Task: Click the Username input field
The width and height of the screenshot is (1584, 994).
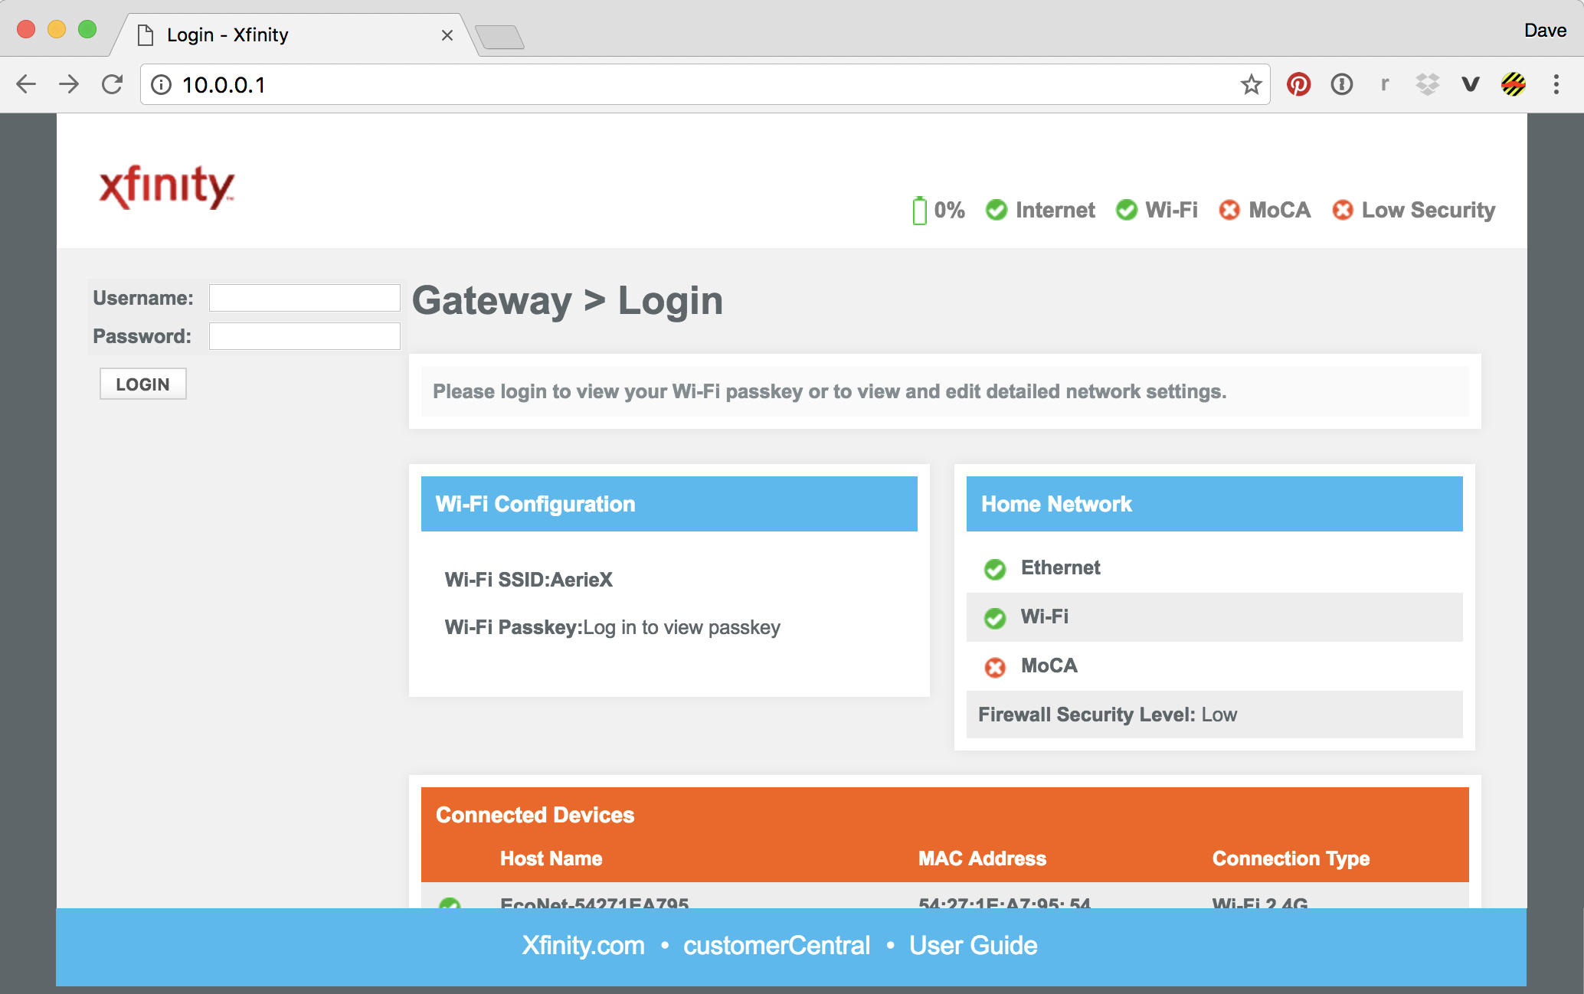Action: click(303, 296)
